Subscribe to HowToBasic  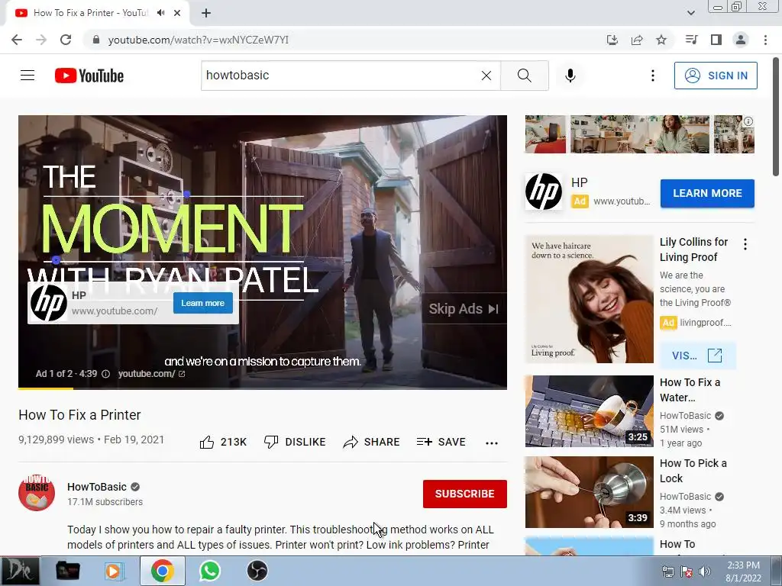[465, 494]
